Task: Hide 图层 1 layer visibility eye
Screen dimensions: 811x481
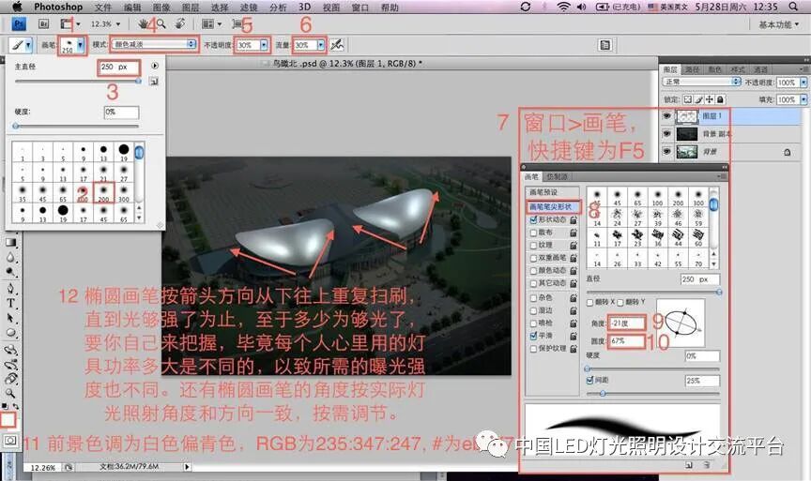Action: (x=666, y=115)
